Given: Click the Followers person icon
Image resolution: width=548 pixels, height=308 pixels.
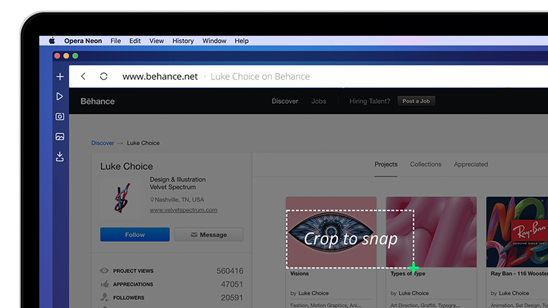Looking at the screenshot, I should click(105, 298).
